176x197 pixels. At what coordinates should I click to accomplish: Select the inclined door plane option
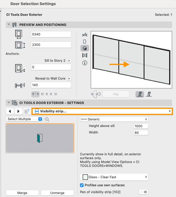[149, 94]
